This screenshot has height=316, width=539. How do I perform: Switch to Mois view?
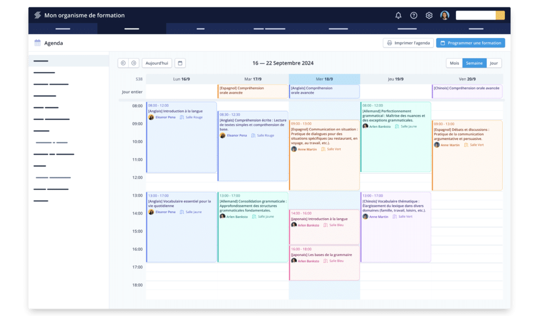pyautogui.click(x=454, y=63)
